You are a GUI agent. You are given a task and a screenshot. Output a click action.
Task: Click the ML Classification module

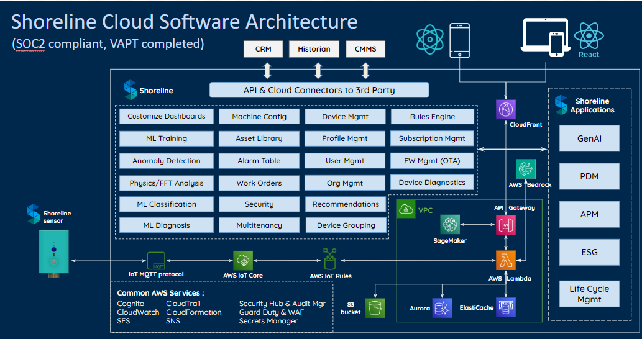coord(166,204)
